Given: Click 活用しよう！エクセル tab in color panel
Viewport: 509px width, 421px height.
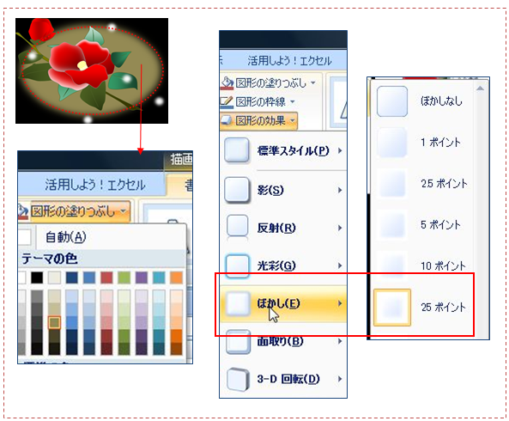Looking at the screenshot, I should click(94, 185).
